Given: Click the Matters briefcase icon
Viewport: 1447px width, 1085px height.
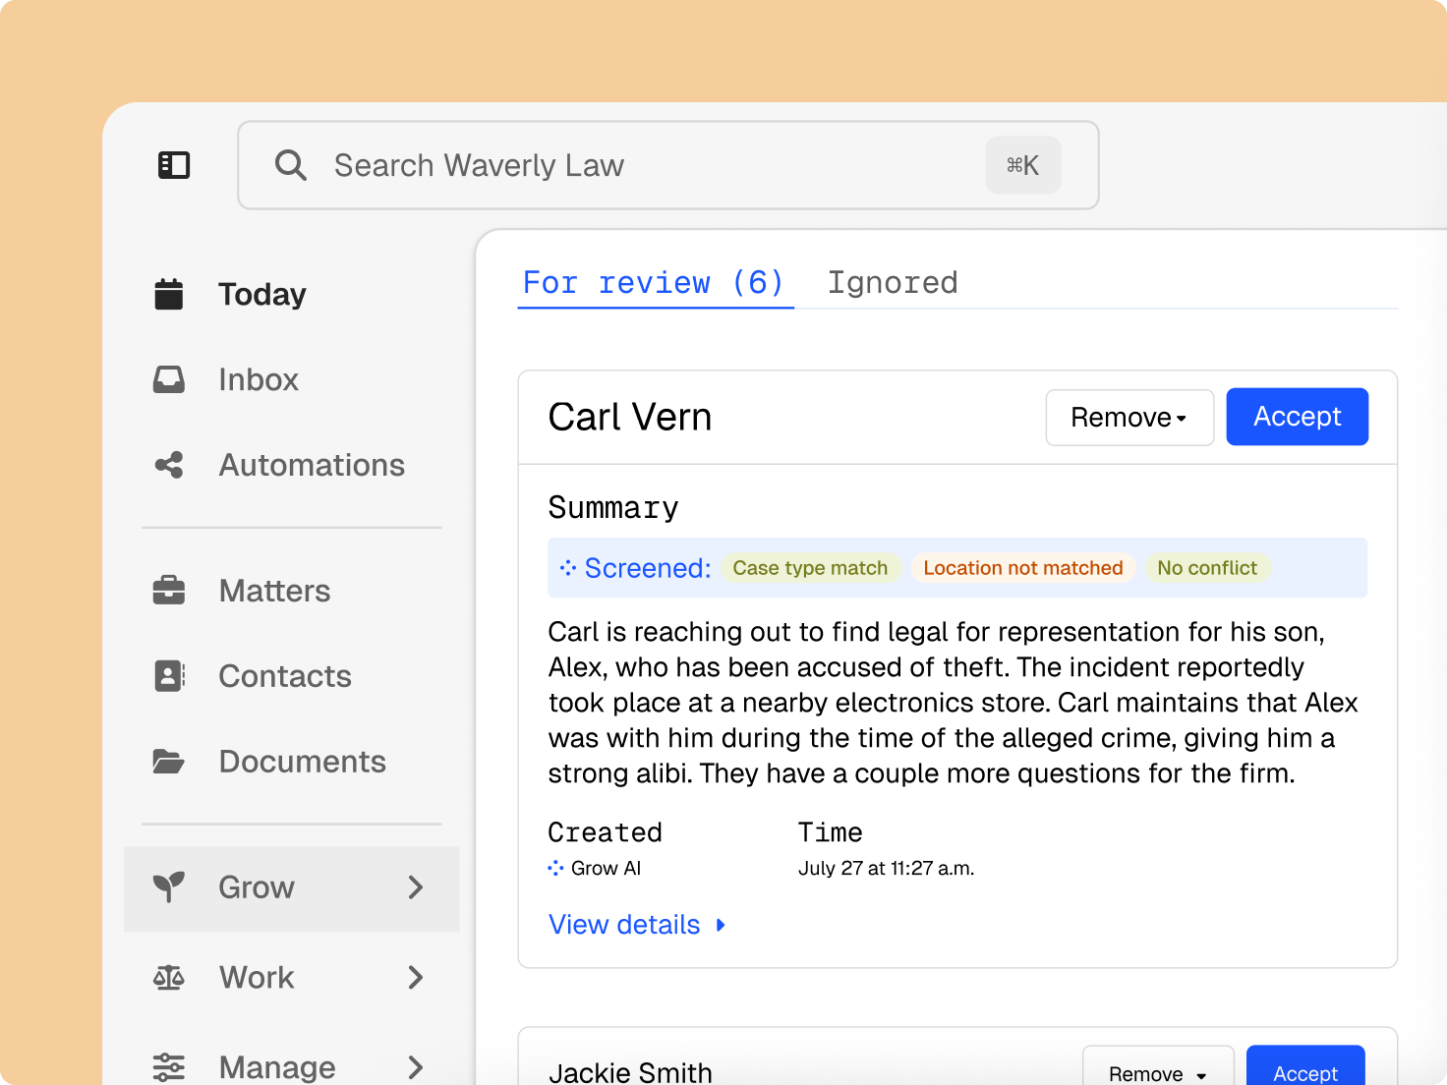Looking at the screenshot, I should [169, 590].
